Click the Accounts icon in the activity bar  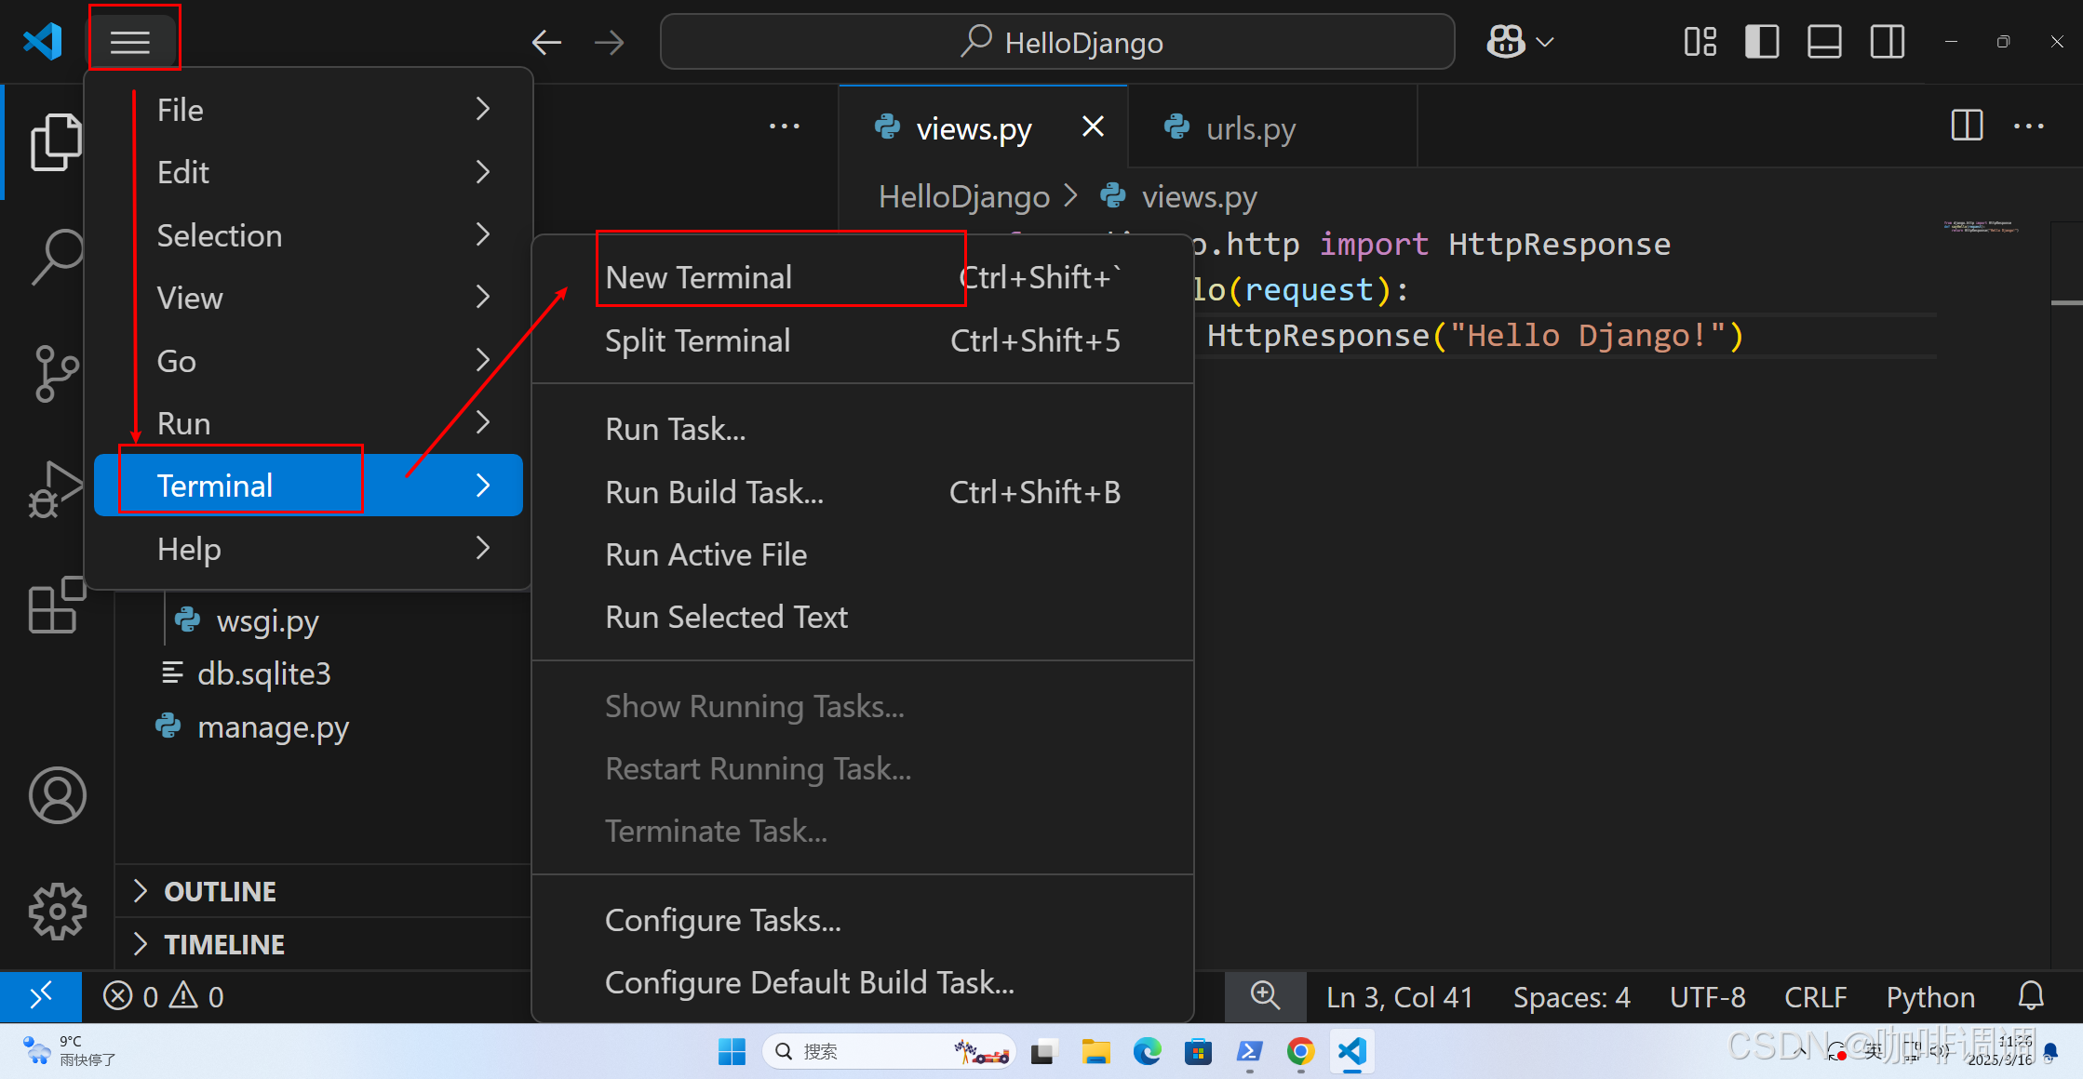click(x=56, y=795)
